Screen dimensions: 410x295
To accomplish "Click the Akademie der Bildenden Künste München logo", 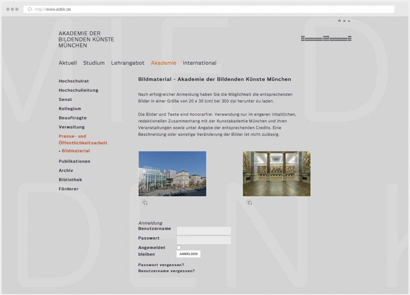I will [x=86, y=40].
